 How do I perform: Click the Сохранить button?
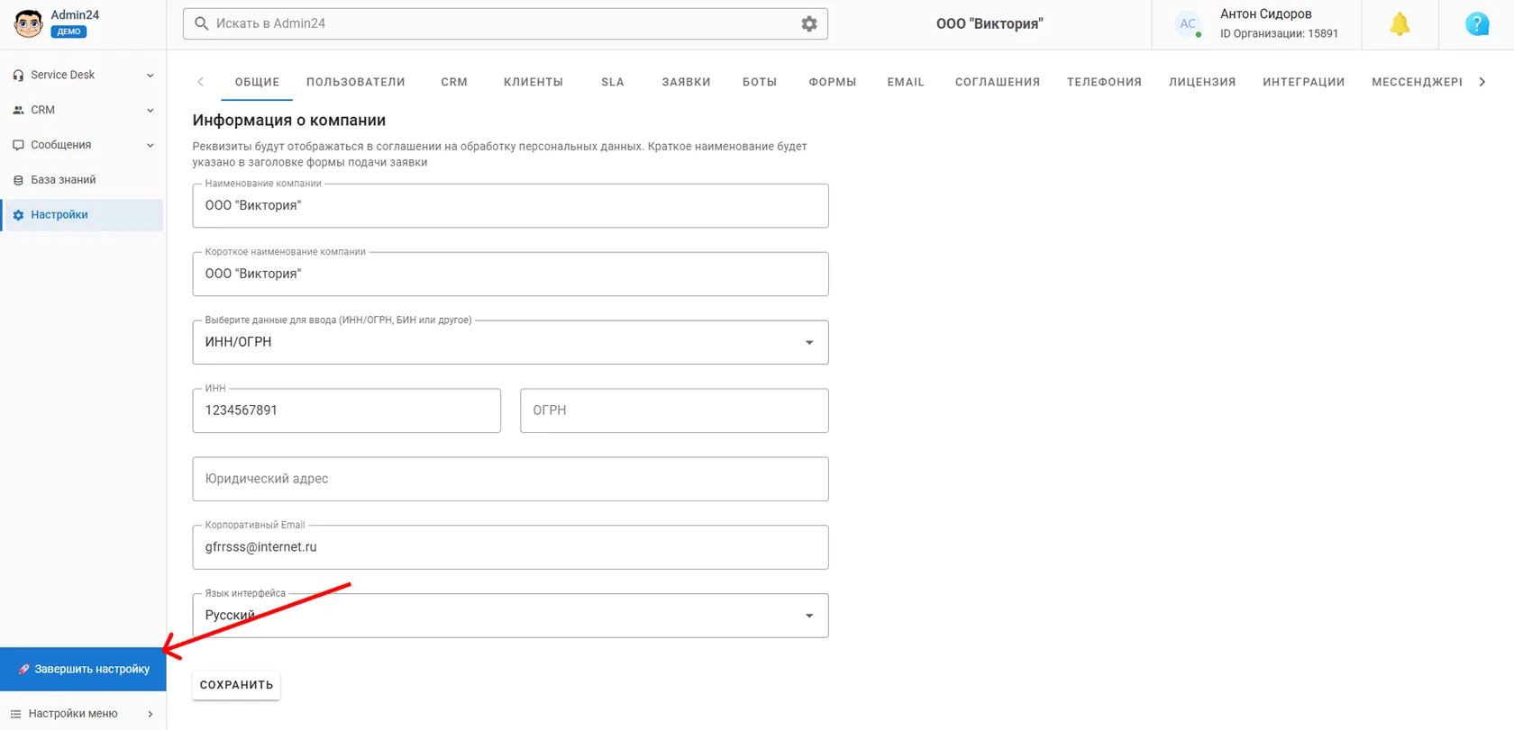point(236,685)
